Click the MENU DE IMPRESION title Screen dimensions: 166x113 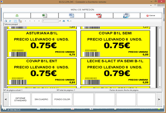tap(82, 10)
